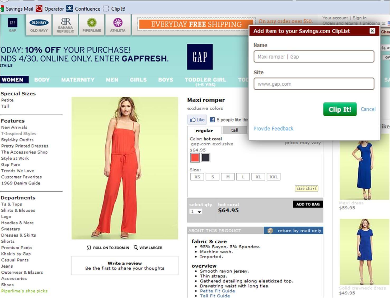The width and height of the screenshot is (390, 298).
Task: Click the green Clip It! button
Action: coord(340,109)
